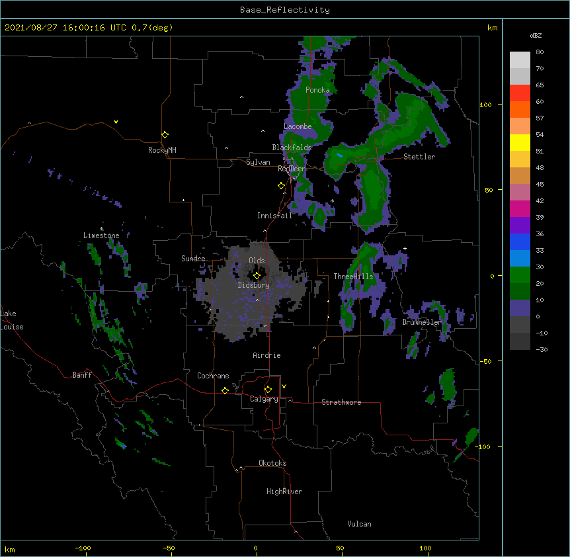Click the small blue echo core west of Stettler
Image resolution: width=570 pixels, height=557 pixels.
[x=339, y=155]
